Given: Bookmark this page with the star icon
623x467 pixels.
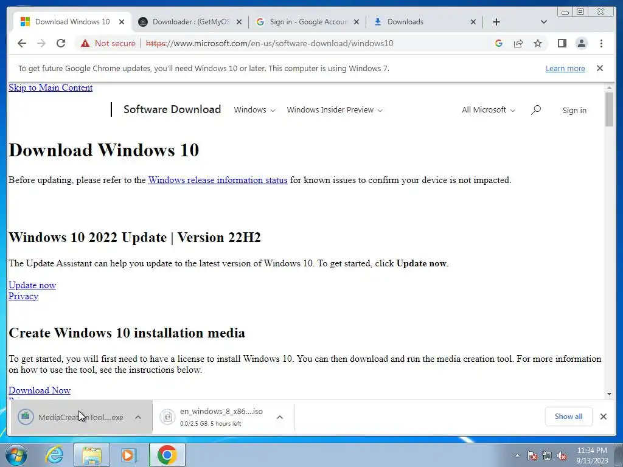Looking at the screenshot, I should point(538,43).
